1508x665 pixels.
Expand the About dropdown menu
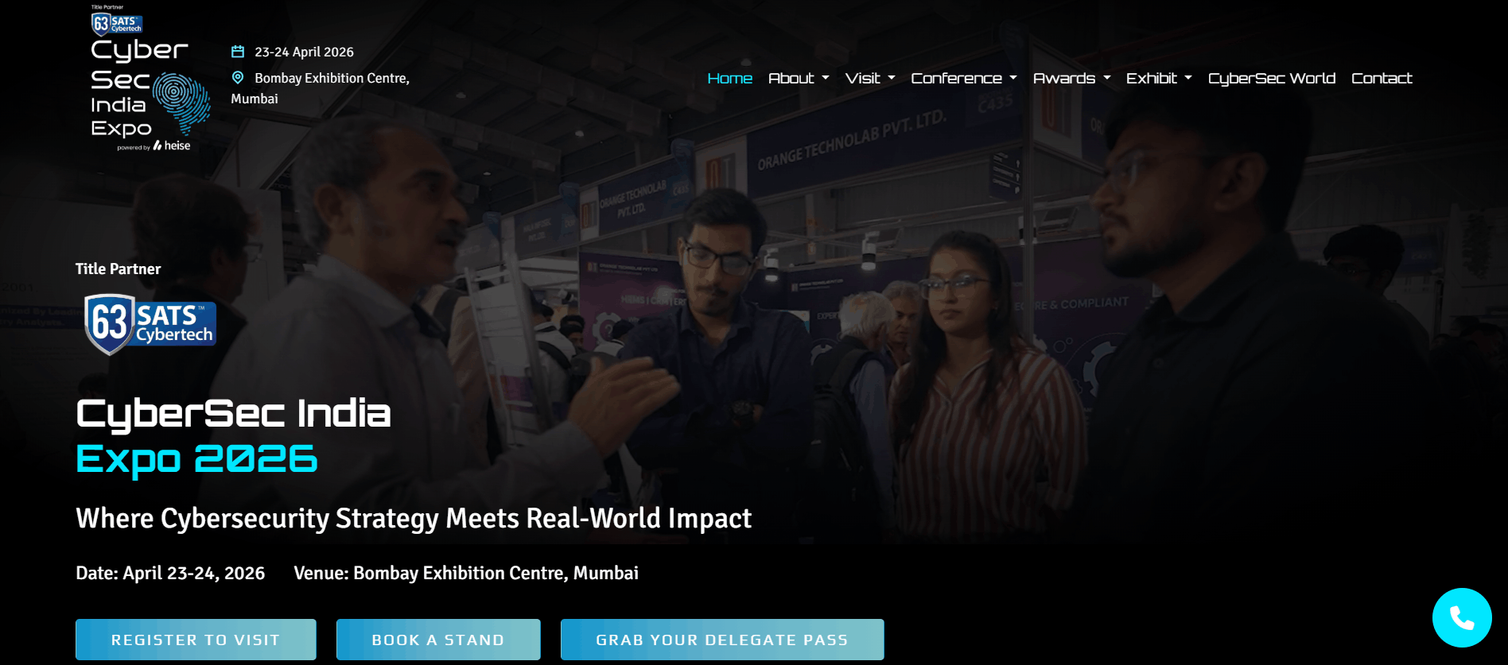tap(799, 78)
